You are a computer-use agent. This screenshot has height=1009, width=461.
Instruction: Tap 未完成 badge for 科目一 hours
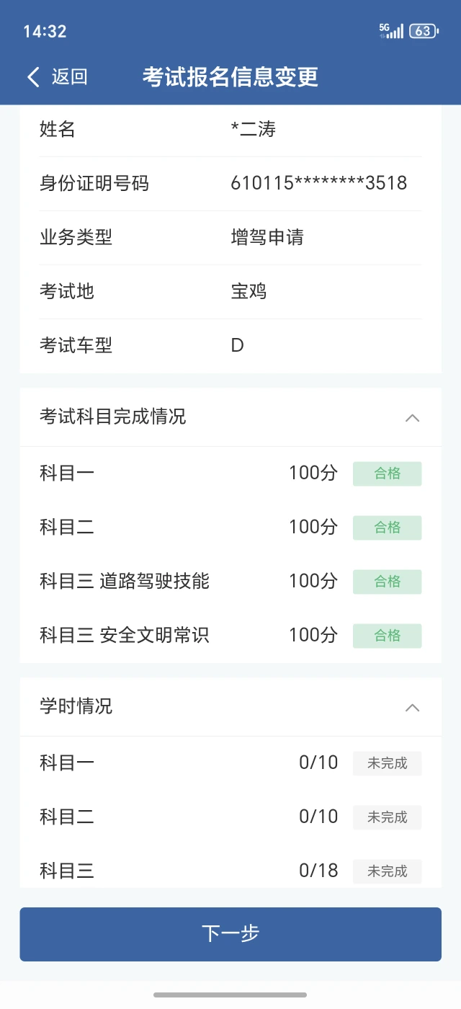point(387,763)
